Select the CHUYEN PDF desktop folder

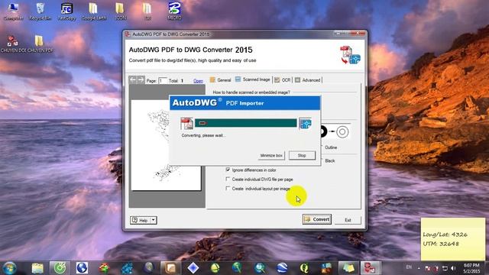coord(40,44)
